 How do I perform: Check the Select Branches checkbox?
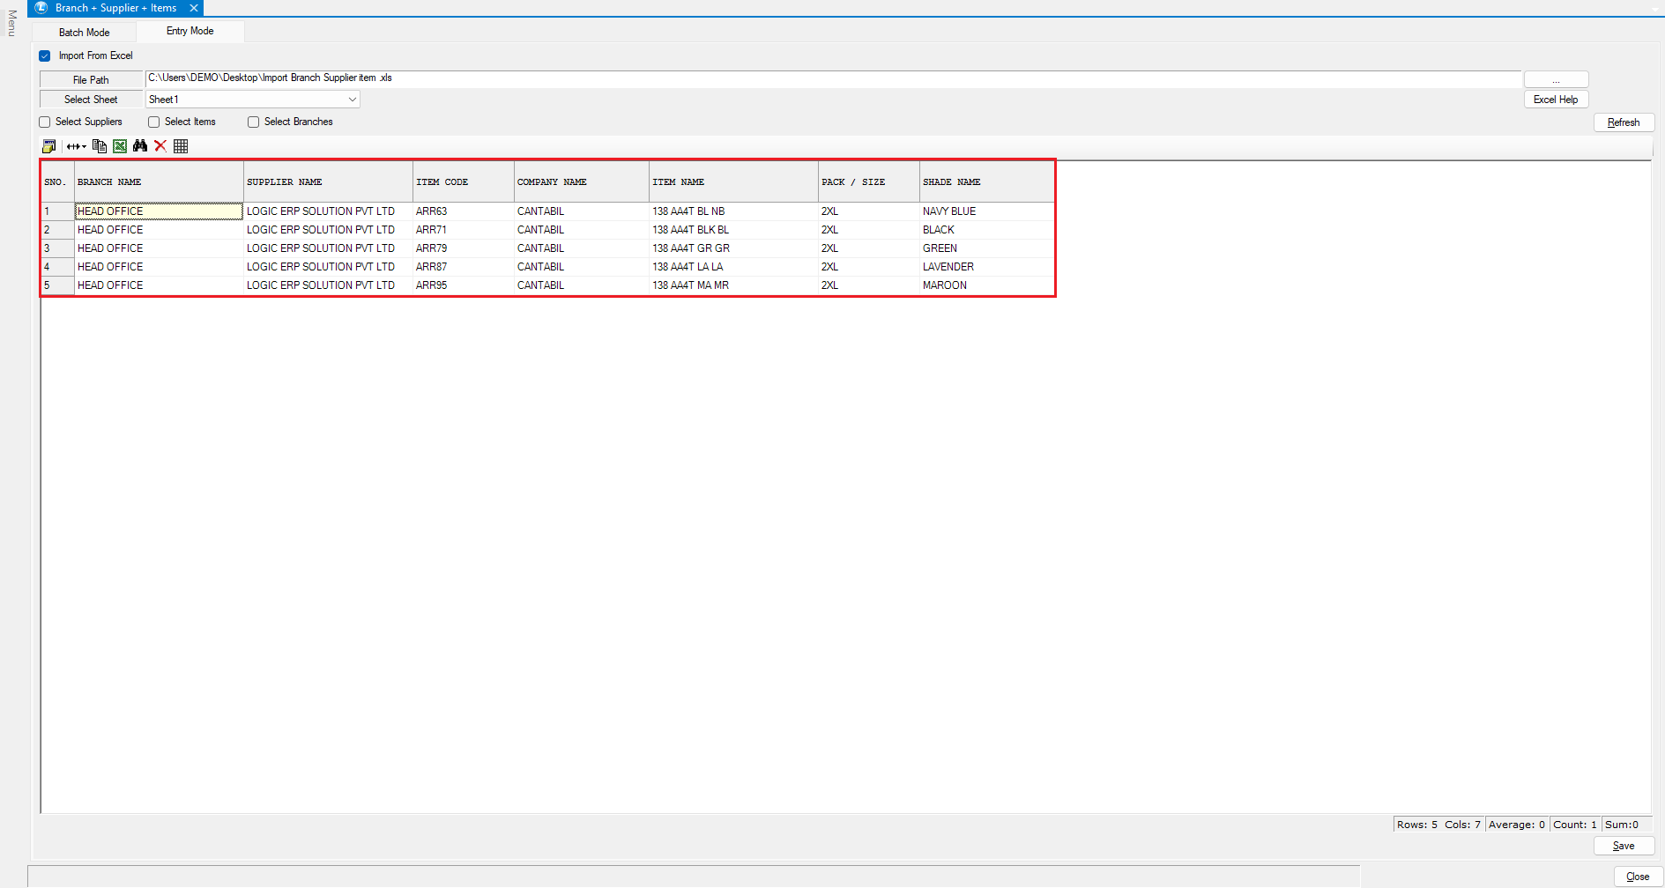(x=254, y=122)
